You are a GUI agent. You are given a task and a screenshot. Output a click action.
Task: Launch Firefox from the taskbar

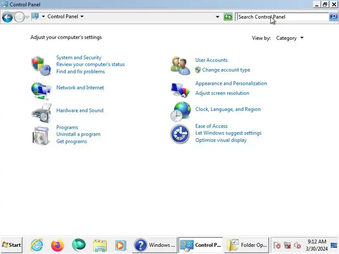57,245
